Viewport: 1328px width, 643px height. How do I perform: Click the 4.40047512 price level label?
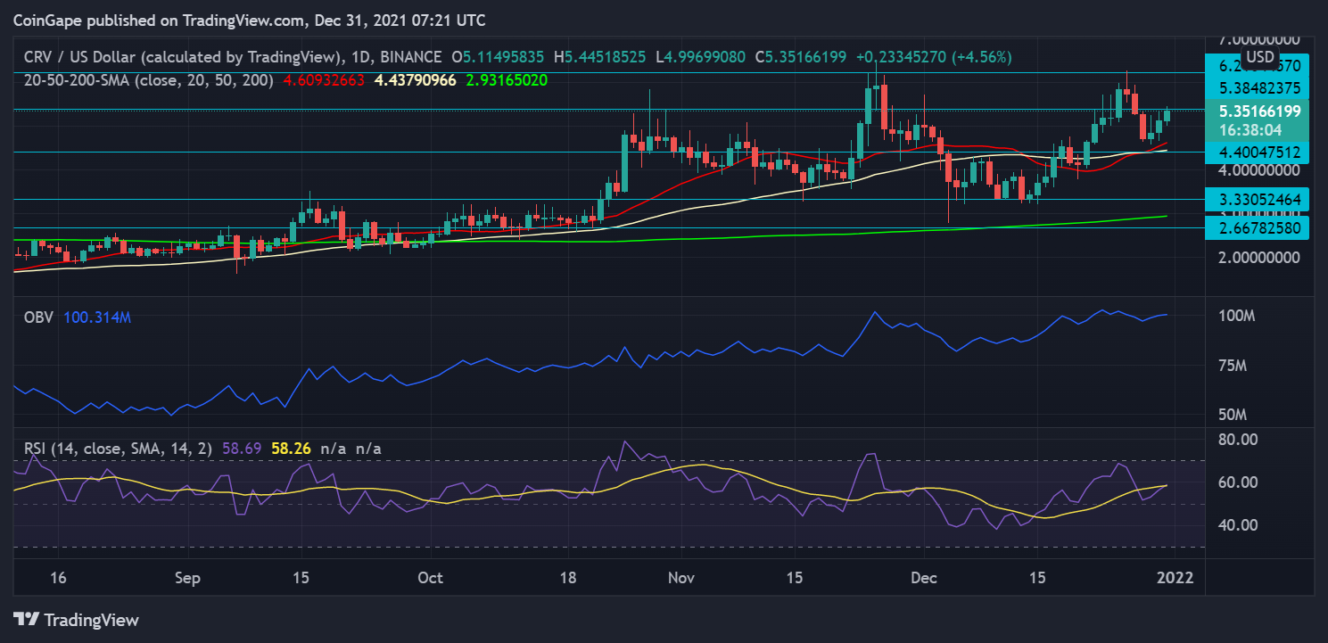tap(1256, 152)
